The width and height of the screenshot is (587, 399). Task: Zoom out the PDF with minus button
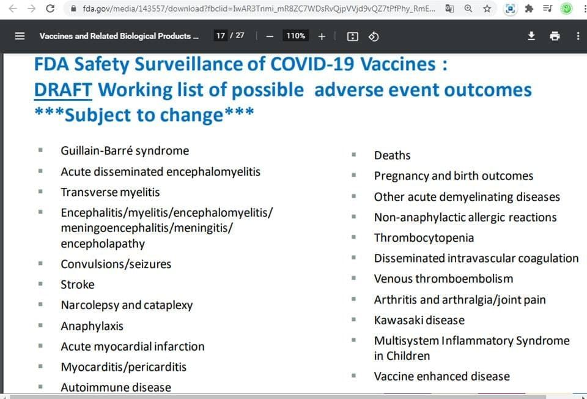[270, 36]
